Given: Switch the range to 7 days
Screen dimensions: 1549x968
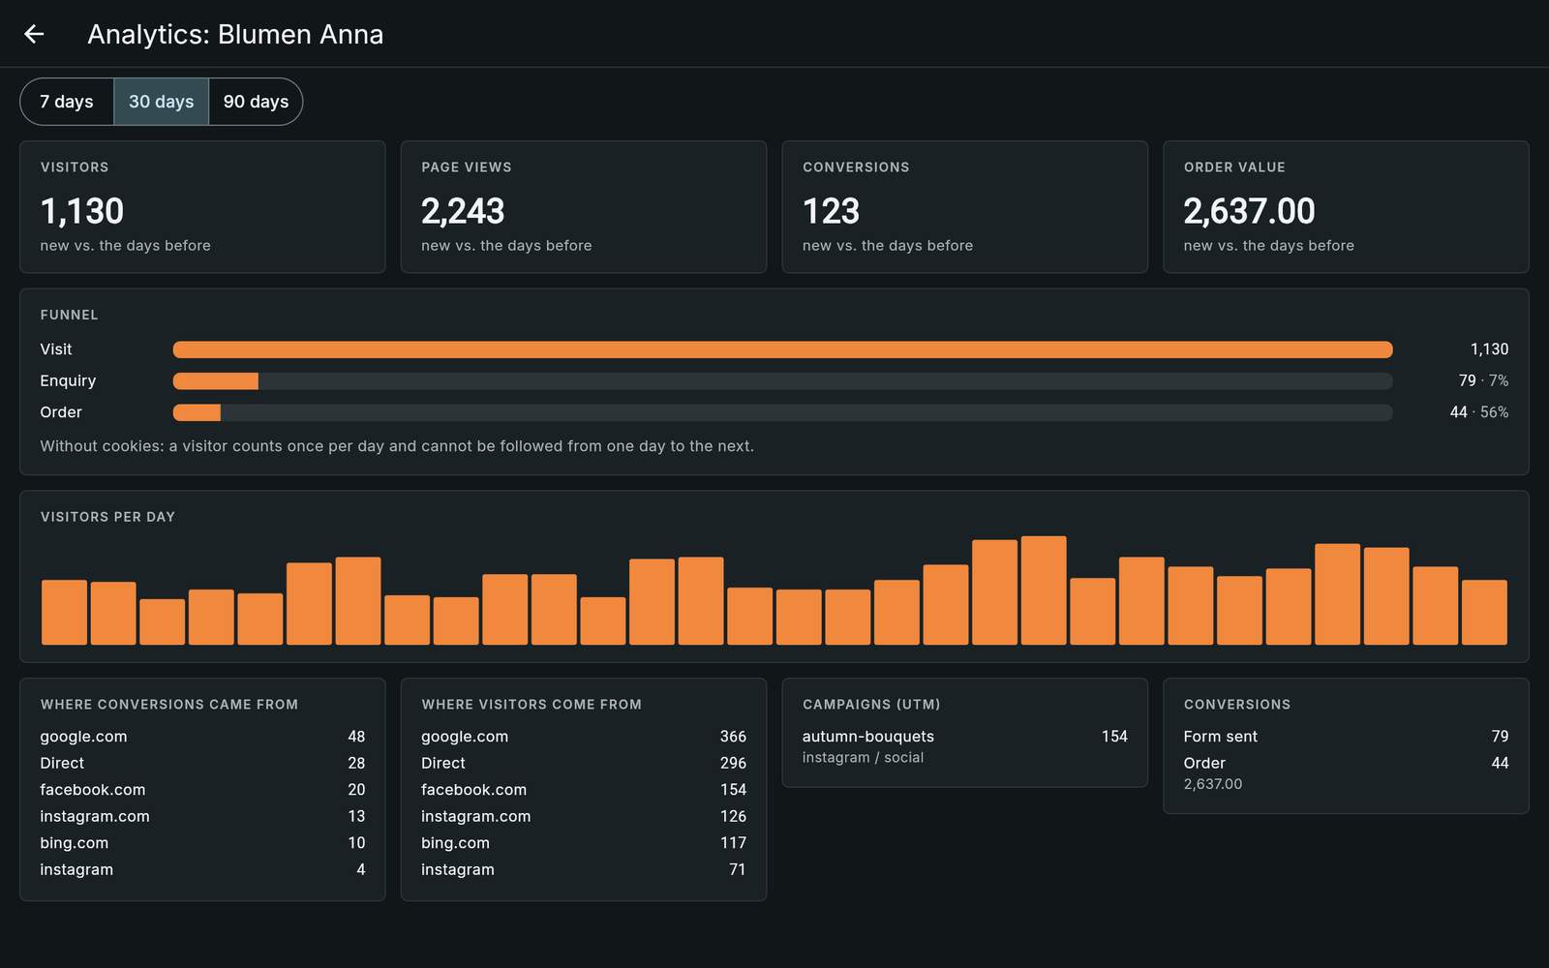Looking at the screenshot, I should point(67,102).
